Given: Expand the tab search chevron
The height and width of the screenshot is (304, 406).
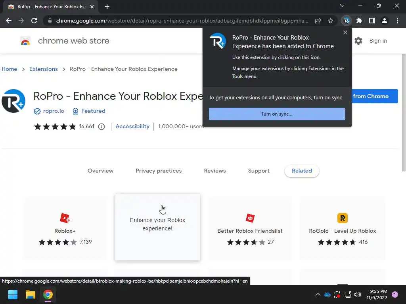Looking at the screenshot, I should [x=342, y=6].
